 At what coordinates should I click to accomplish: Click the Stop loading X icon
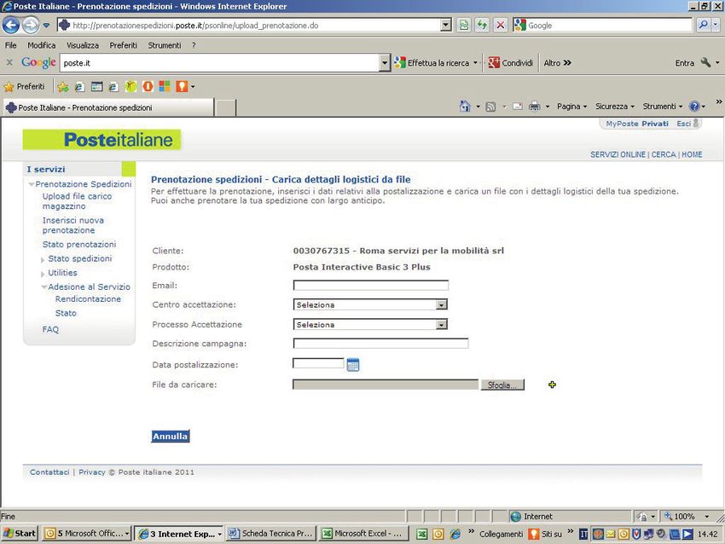click(500, 26)
